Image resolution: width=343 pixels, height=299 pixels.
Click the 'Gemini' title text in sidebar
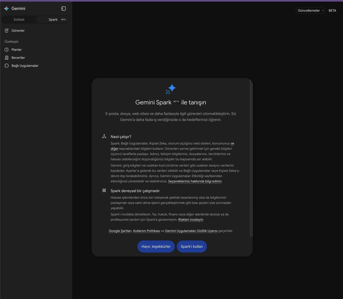(x=18, y=9)
